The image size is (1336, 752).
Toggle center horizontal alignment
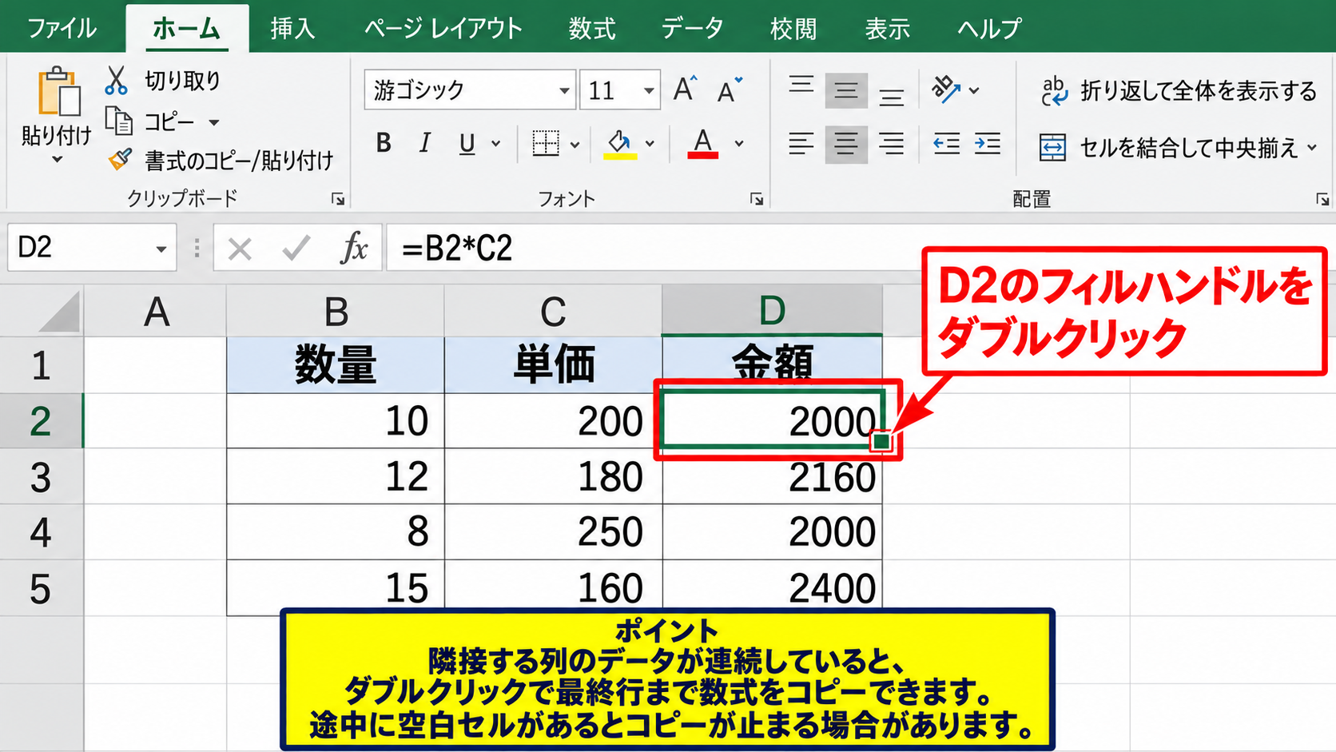click(846, 144)
